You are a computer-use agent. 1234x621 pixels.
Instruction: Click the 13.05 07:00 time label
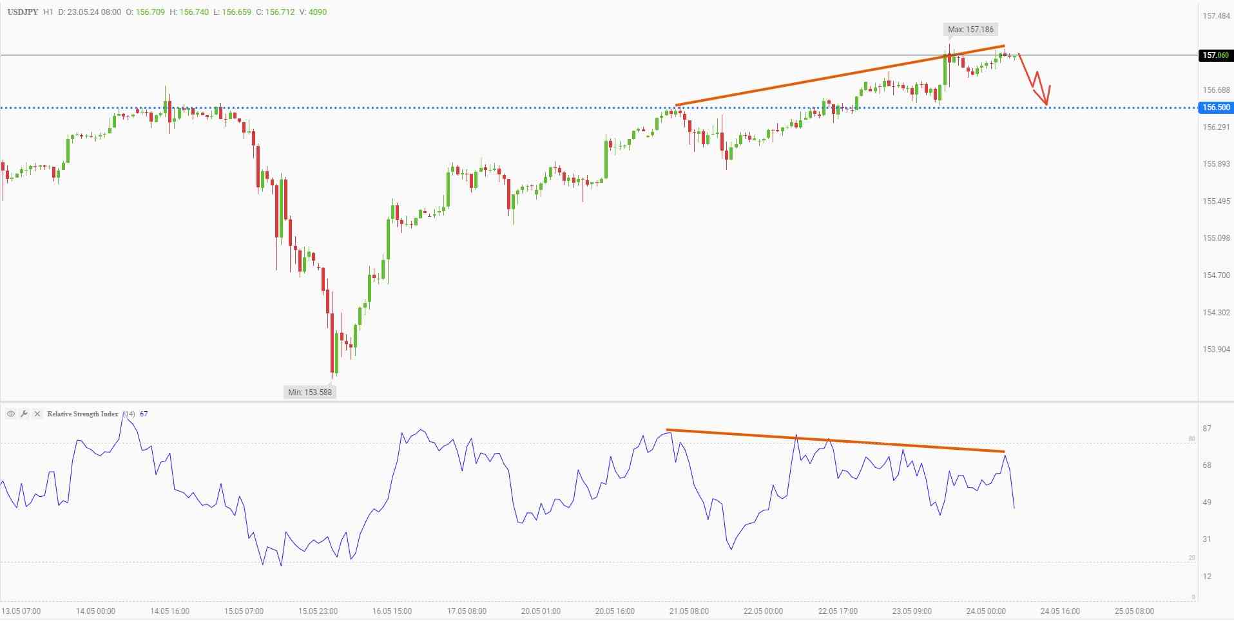tap(21, 611)
